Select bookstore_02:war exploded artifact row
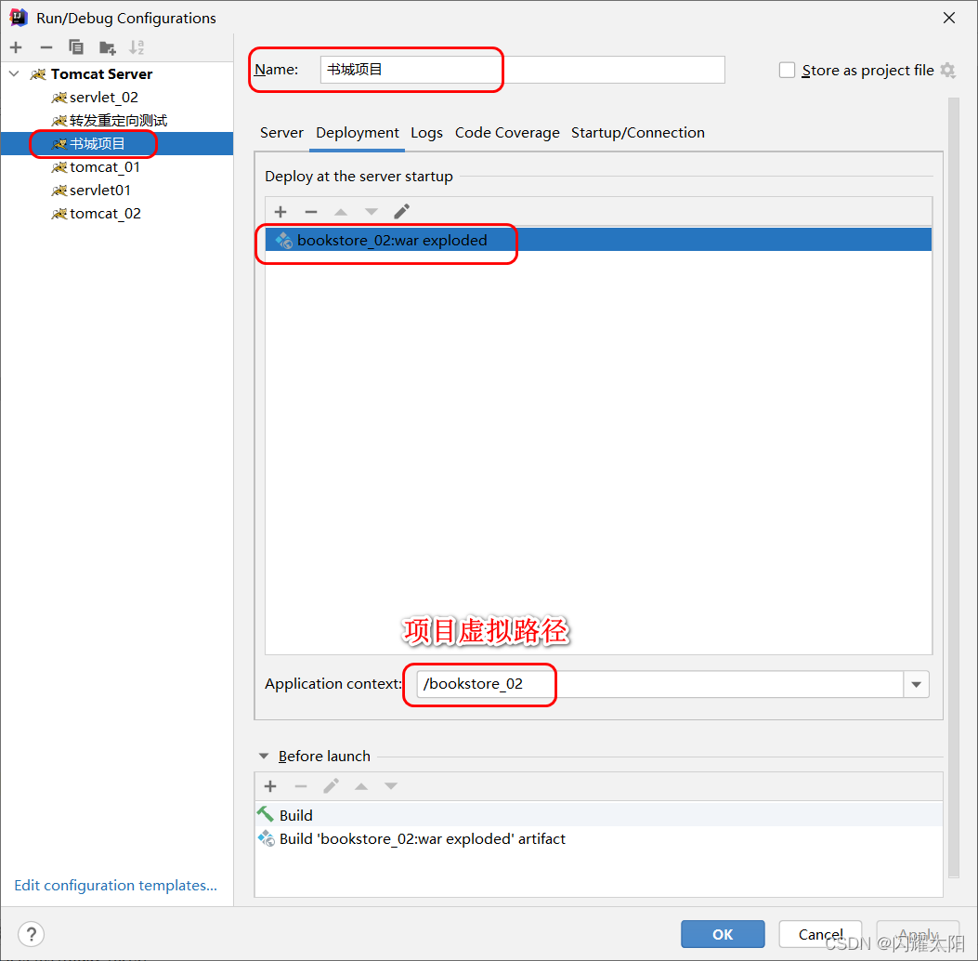 point(598,240)
